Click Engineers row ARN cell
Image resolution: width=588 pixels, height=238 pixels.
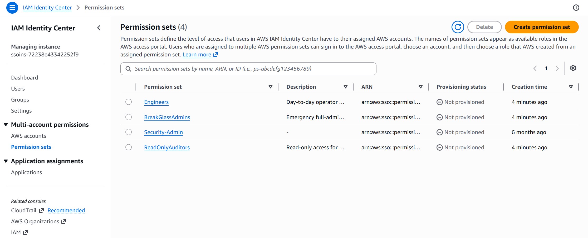click(x=391, y=102)
